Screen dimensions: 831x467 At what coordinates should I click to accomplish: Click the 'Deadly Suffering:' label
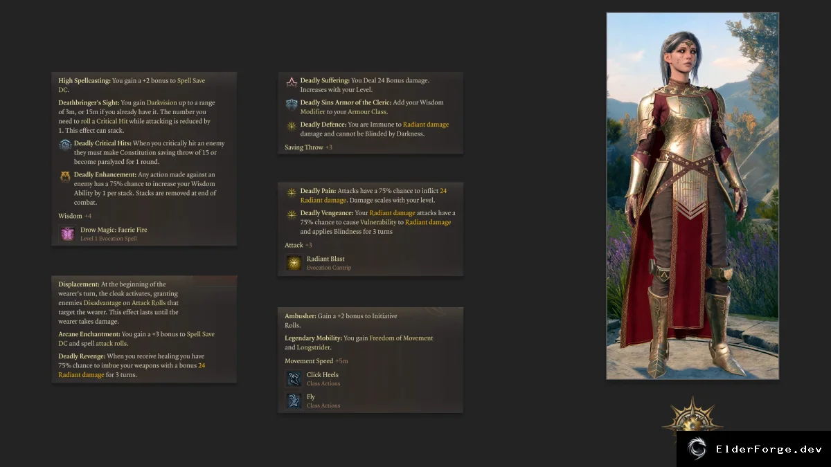tap(325, 80)
